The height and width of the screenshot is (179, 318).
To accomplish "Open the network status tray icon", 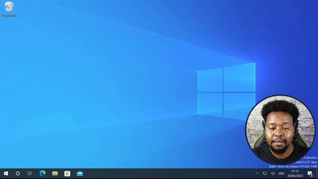I will pyautogui.click(x=265, y=174).
